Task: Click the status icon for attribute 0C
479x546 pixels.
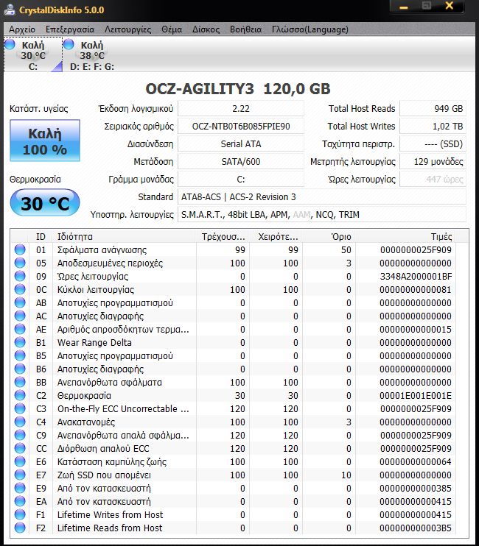Action: point(20,289)
